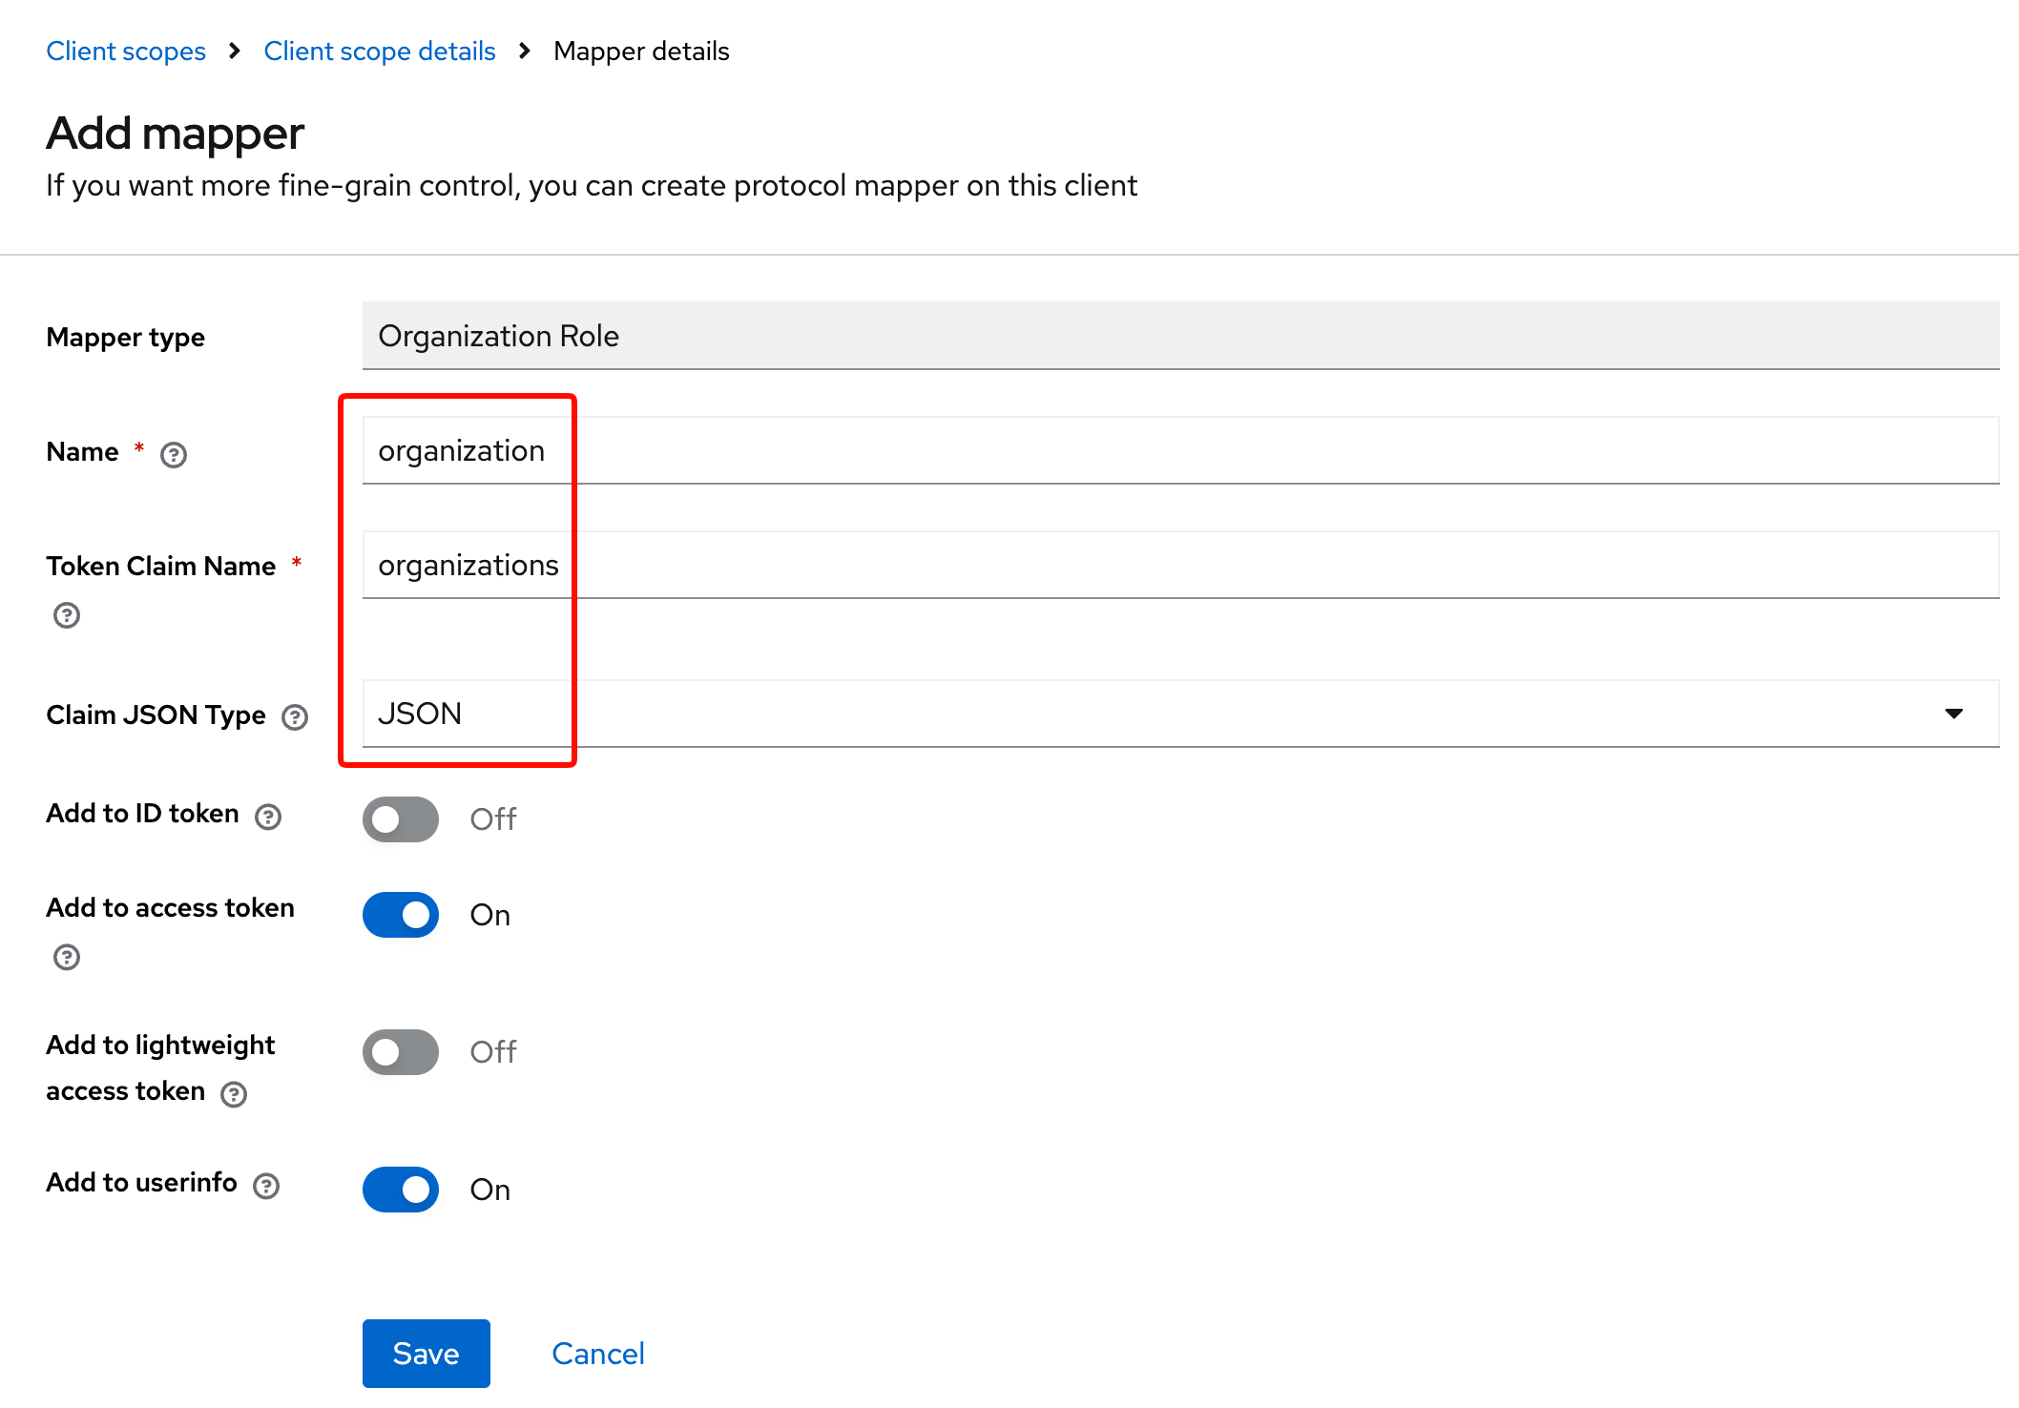Click help icon beside Claim JSON Type
The height and width of the screenshot is (1408, 2019).
point(295,717)
